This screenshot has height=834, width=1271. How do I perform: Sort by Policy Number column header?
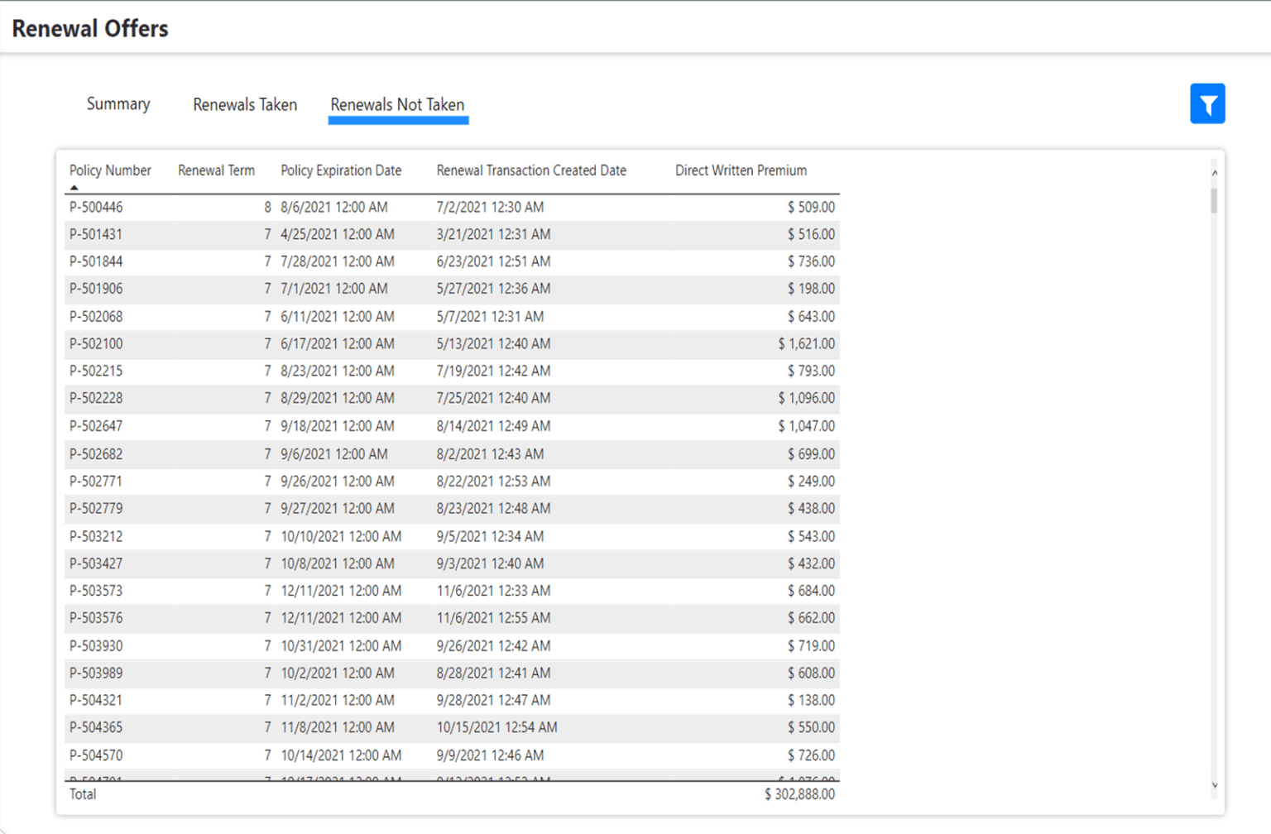pyautogui.click(x=110, y=170)
